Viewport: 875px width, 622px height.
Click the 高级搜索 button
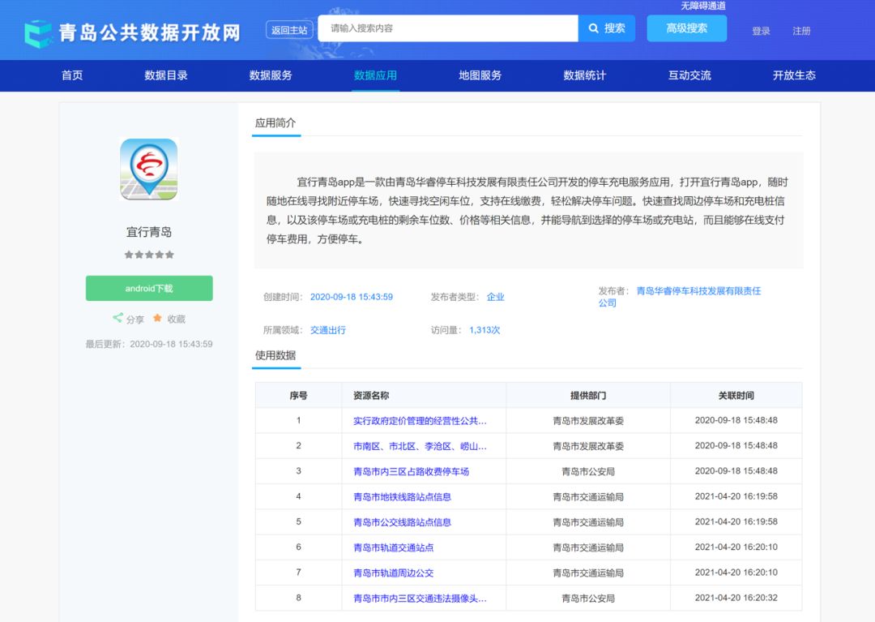click(686, 28)
